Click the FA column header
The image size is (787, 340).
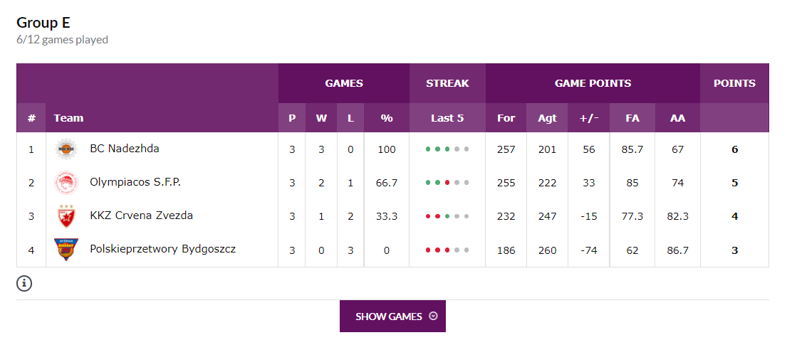(x=632, y=118)
